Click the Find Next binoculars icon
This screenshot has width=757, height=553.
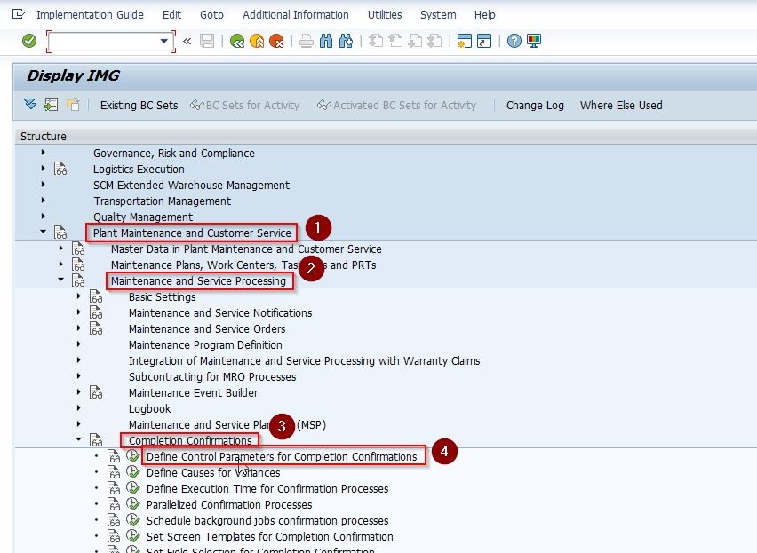pyautogui.click(x=346, y=41)
